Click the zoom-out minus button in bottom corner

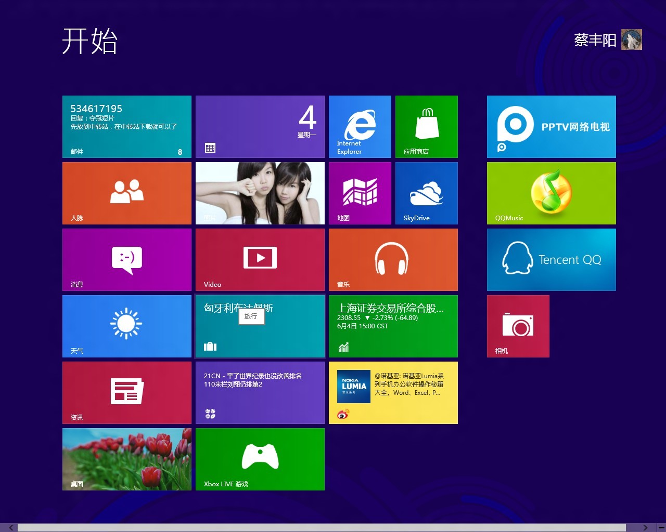click(661, 528)
